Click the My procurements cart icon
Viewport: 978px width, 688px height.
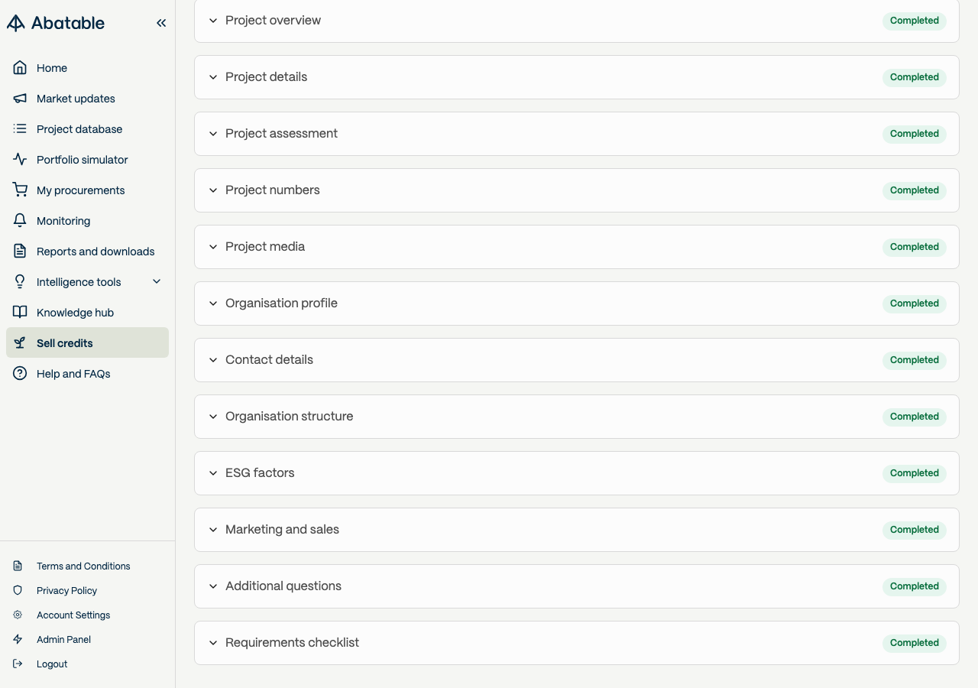(x=20, y=190)
